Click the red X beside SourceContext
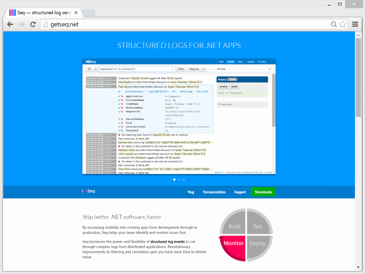The width and height of the screenshot is (365, 274). 122,127
